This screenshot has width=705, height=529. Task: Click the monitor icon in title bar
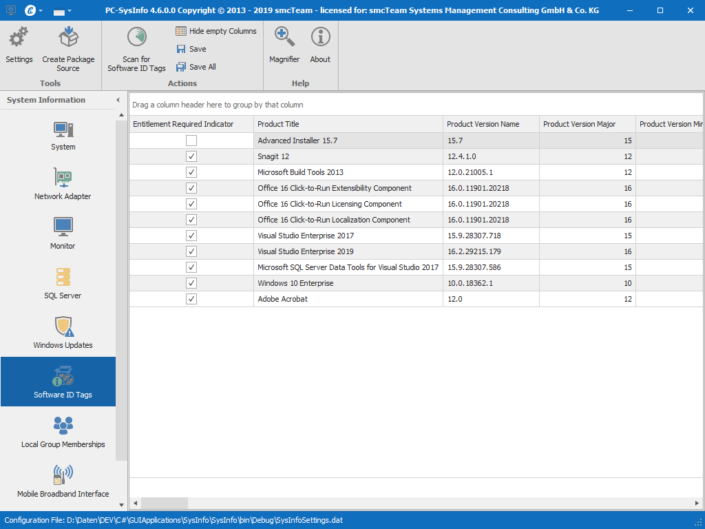11,10
